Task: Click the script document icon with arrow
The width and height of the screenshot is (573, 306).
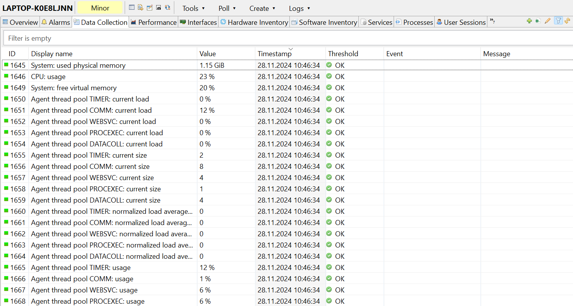Action: (x=141, y=7)
